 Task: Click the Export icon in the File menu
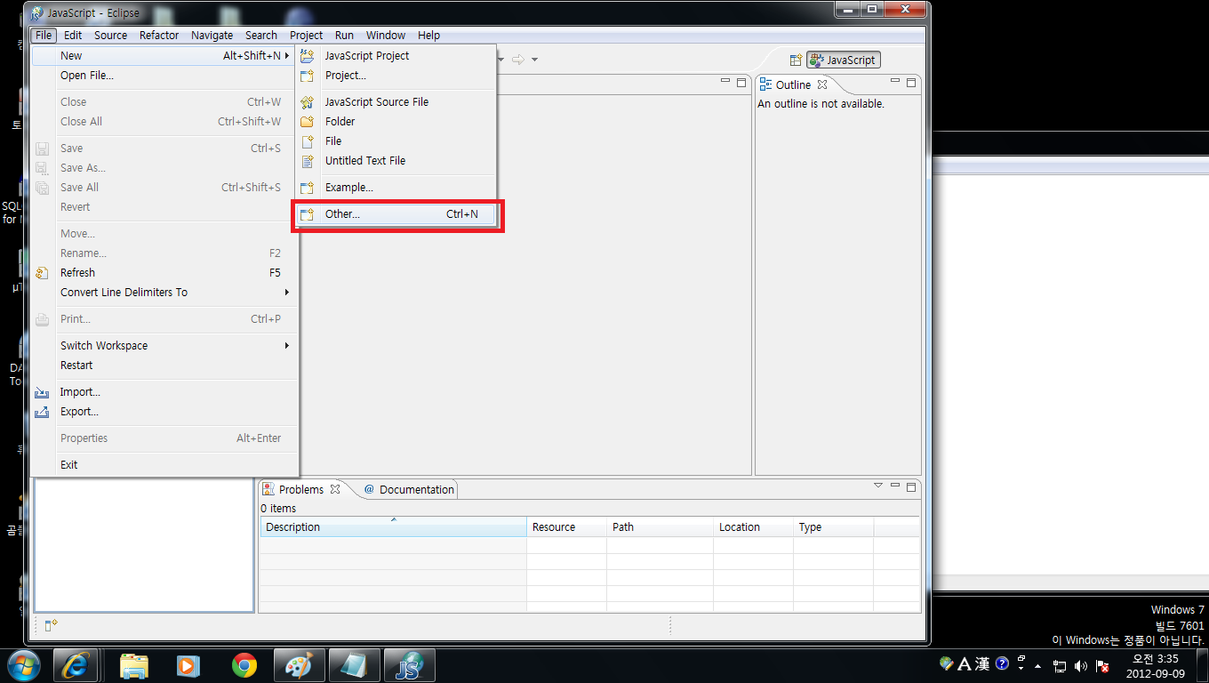tap(42, 412)
